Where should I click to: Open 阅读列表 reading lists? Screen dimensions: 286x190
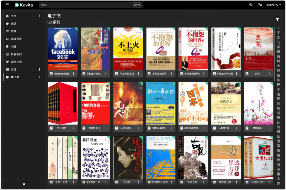coord(16,39)
